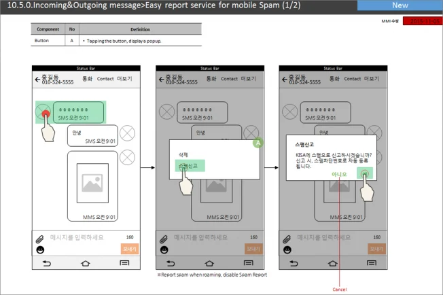
Task: Click the message input field in the first phone
Action: tap(80, 238)
